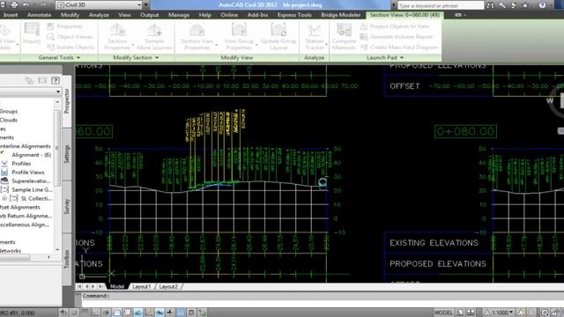The width and height of the screenshot is (564, 317).
Task: Open the View Group Properties dropdown arrow
Action: [256, 45]
